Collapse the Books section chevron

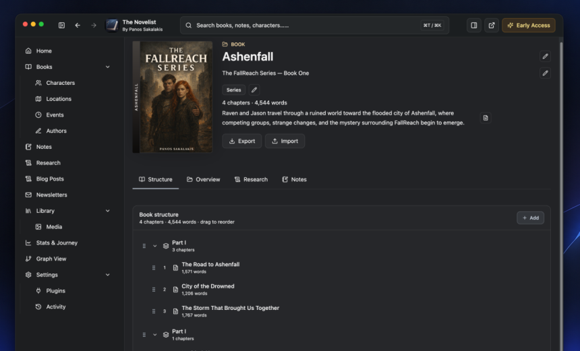(108, 67)
